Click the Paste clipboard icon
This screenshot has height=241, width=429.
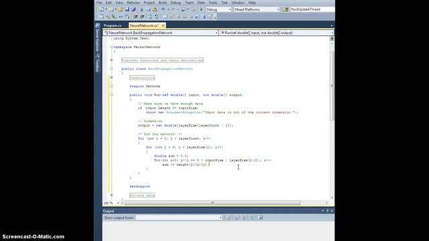[x=155, y=9]
